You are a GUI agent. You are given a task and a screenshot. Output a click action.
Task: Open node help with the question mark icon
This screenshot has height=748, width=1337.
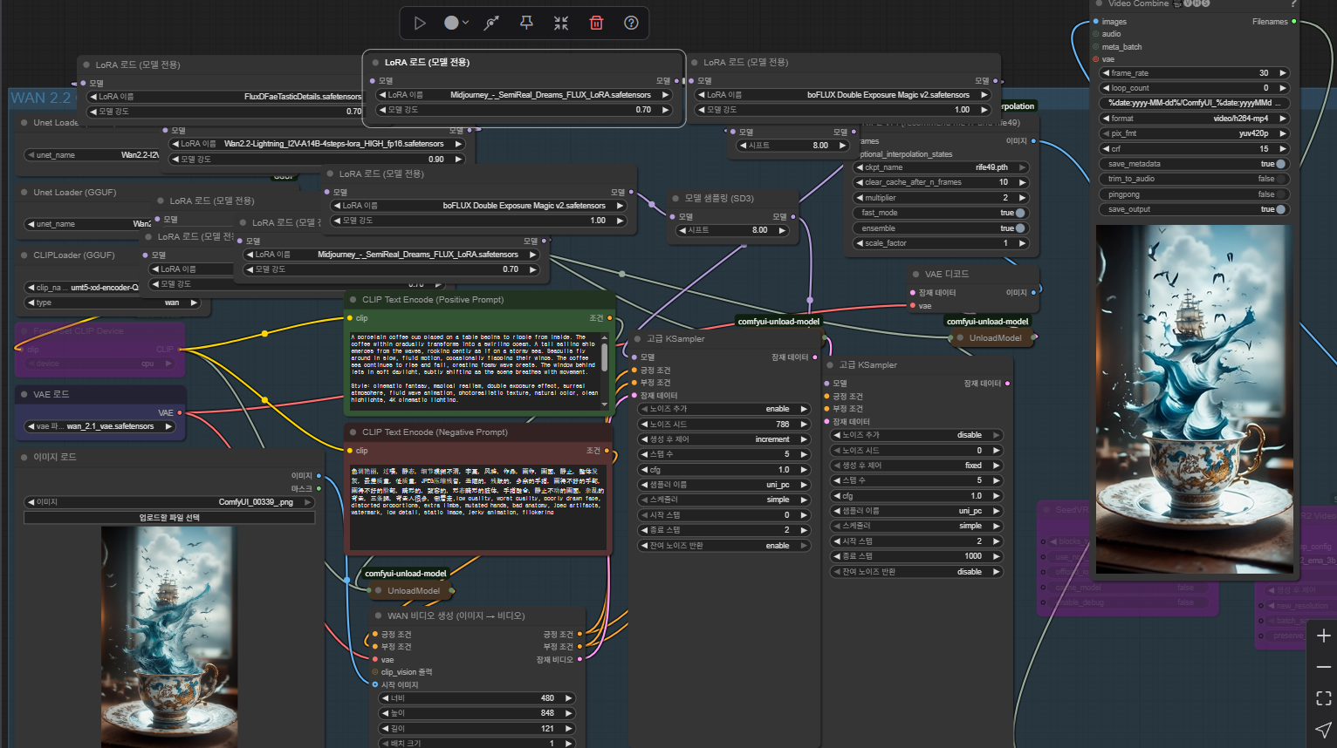pyautogui.click(x=631, y=24)
